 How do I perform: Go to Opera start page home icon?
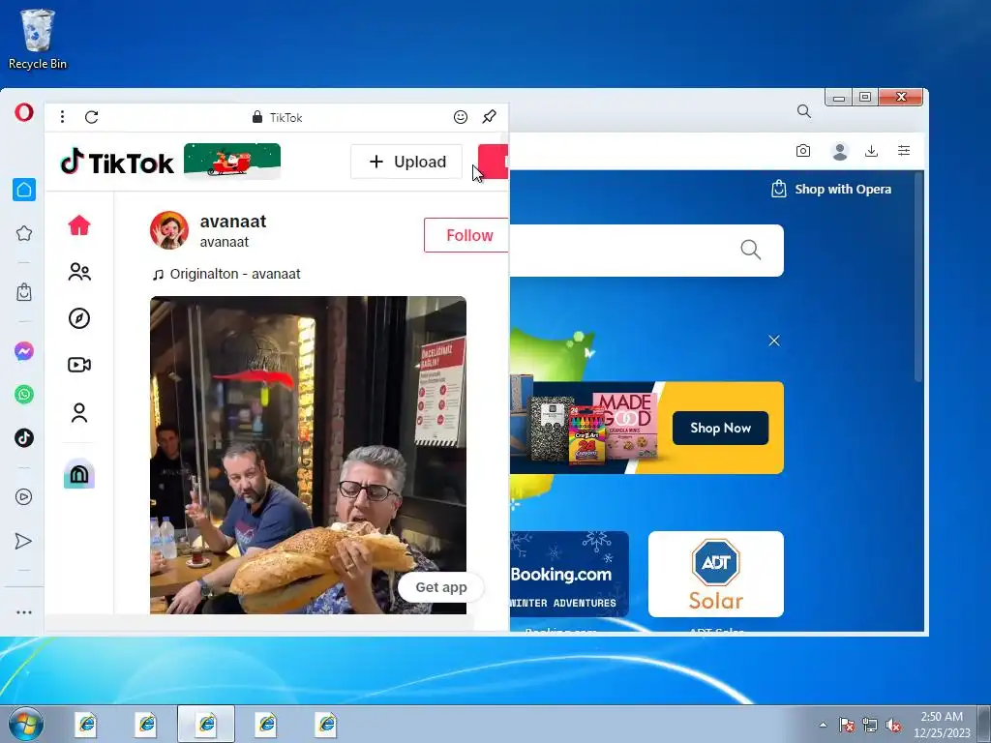(24, 190)
